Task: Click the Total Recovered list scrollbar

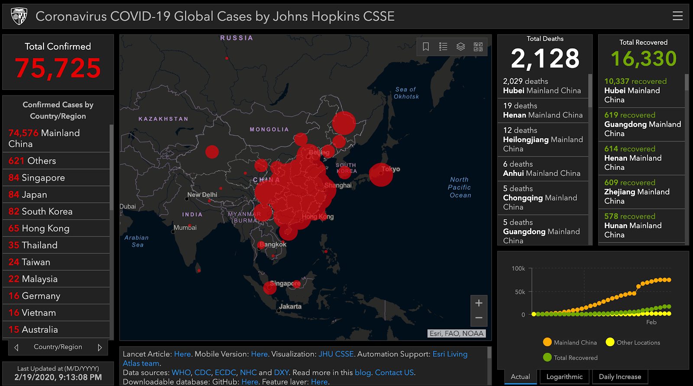Action: 687,82
